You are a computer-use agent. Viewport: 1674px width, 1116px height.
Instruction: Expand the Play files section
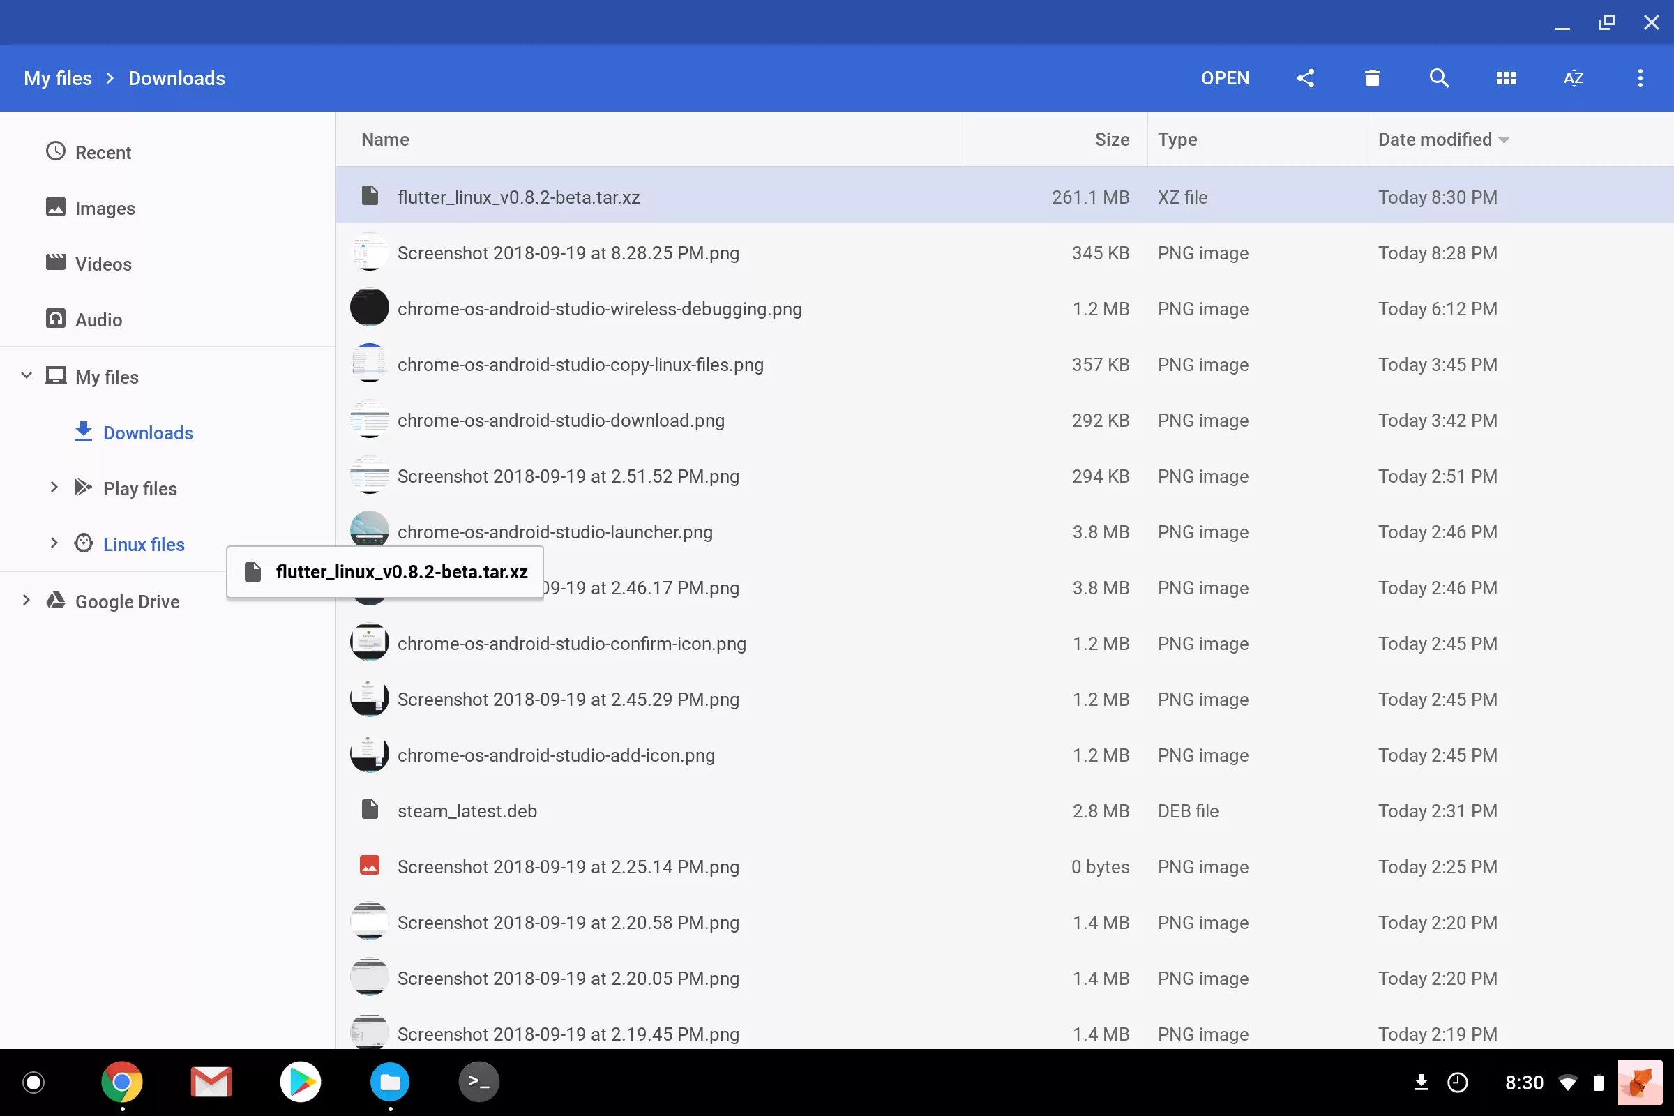(54, 488)
